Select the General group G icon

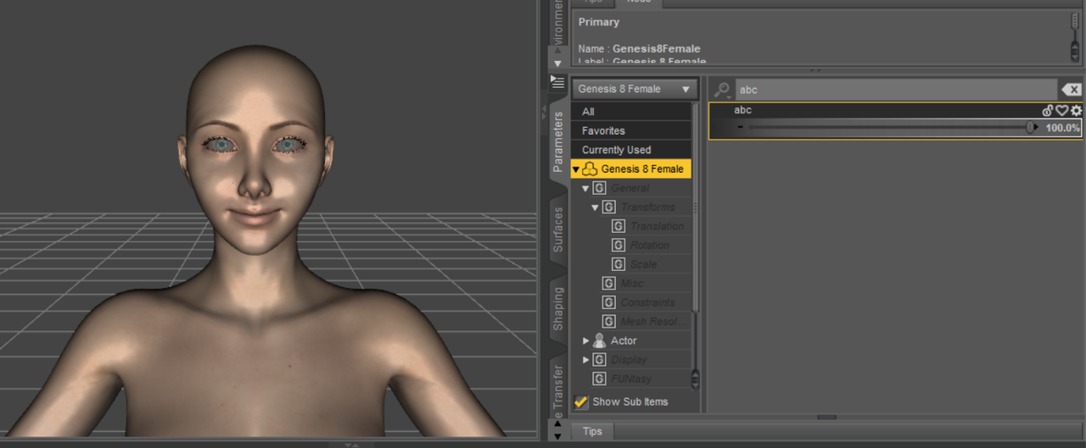point(599,188)
